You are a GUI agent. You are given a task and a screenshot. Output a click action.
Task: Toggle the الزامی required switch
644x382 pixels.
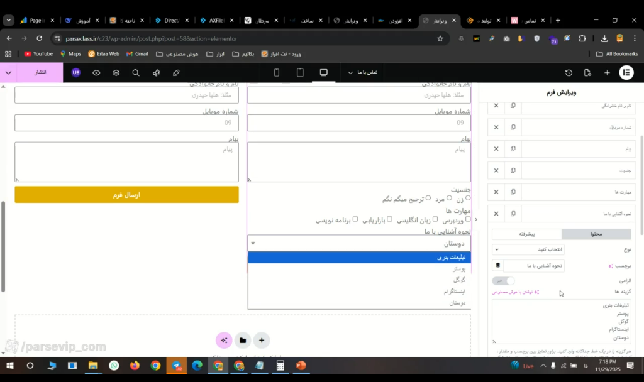point(504,281)
